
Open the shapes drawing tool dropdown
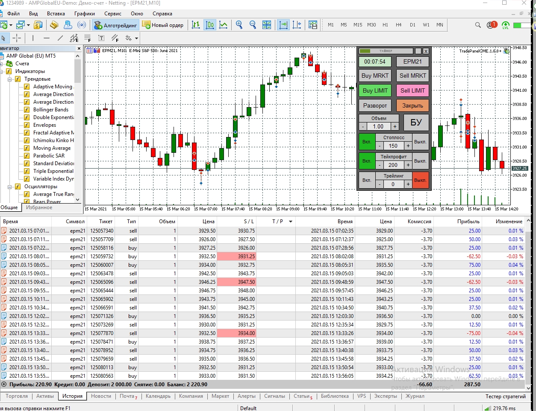pos(136,38)
